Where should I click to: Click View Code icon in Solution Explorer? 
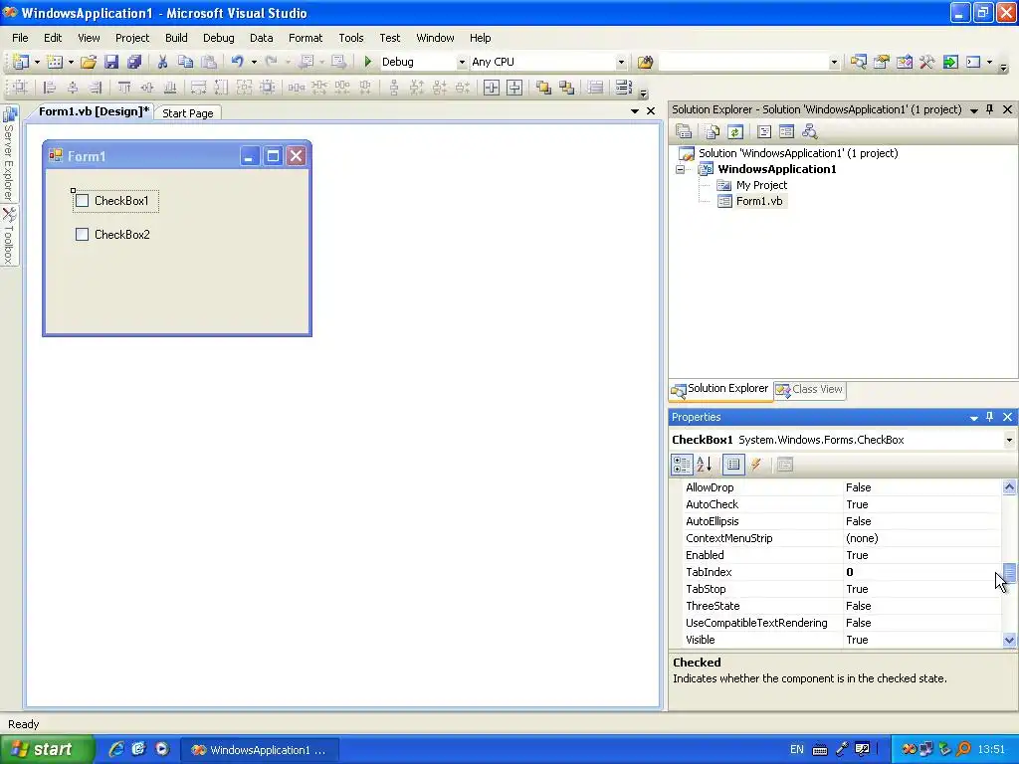764,132
